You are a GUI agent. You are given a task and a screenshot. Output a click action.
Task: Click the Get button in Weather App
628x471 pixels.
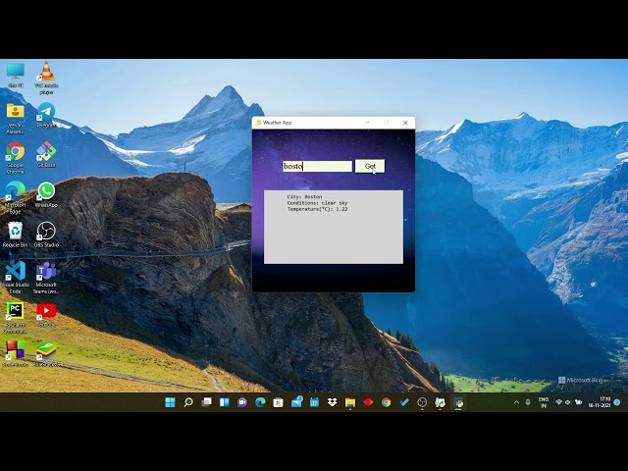[x=370, y=166]
